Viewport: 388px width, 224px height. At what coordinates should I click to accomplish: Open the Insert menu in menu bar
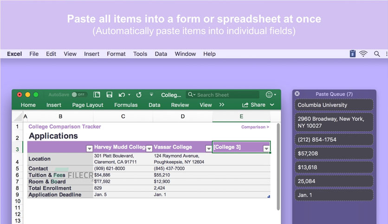coord(91,54)
